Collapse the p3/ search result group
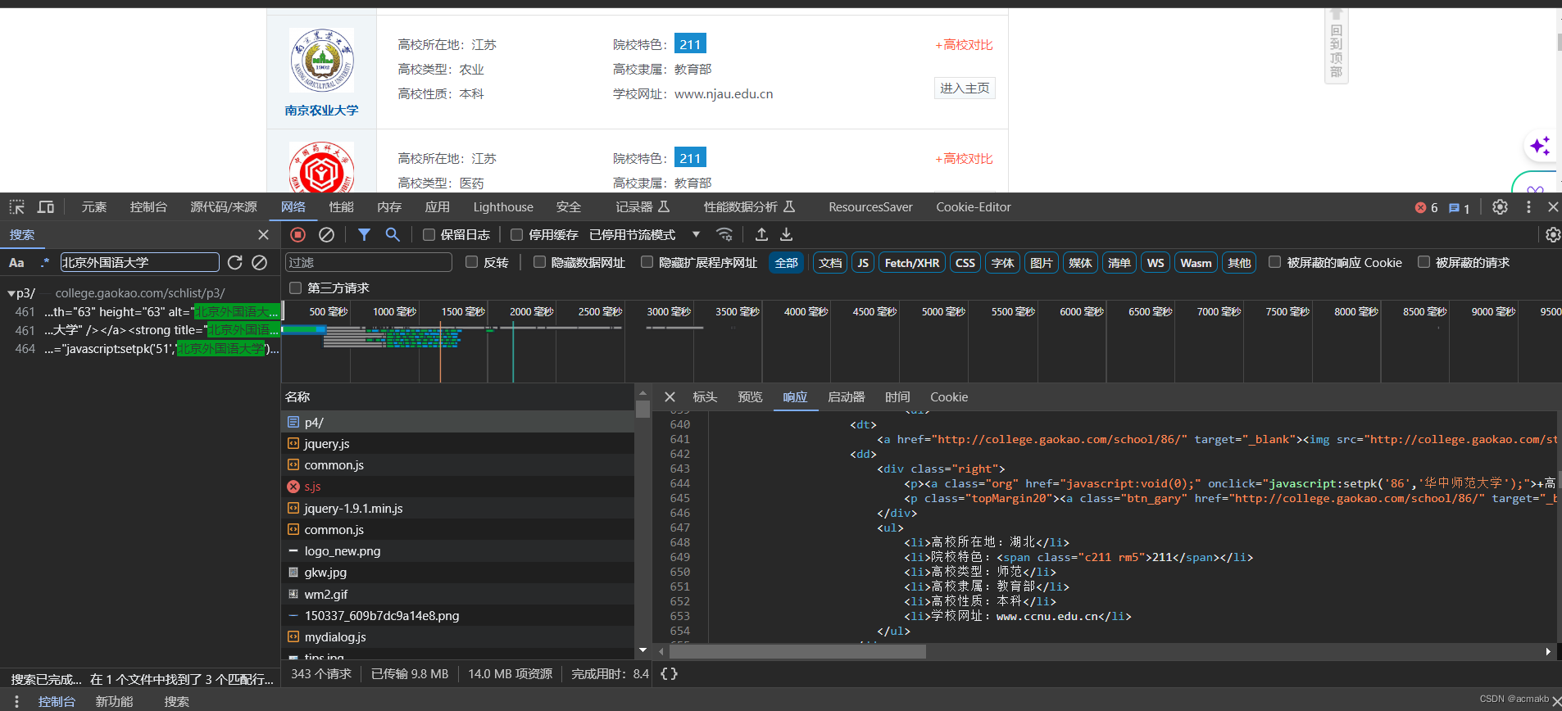Viewport: 1562px width, 711px height. (11, 293)
